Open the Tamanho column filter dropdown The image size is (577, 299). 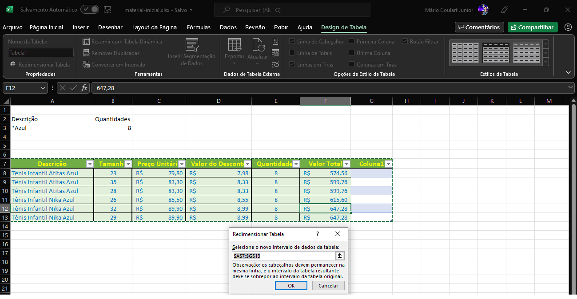tap(128, 164)
